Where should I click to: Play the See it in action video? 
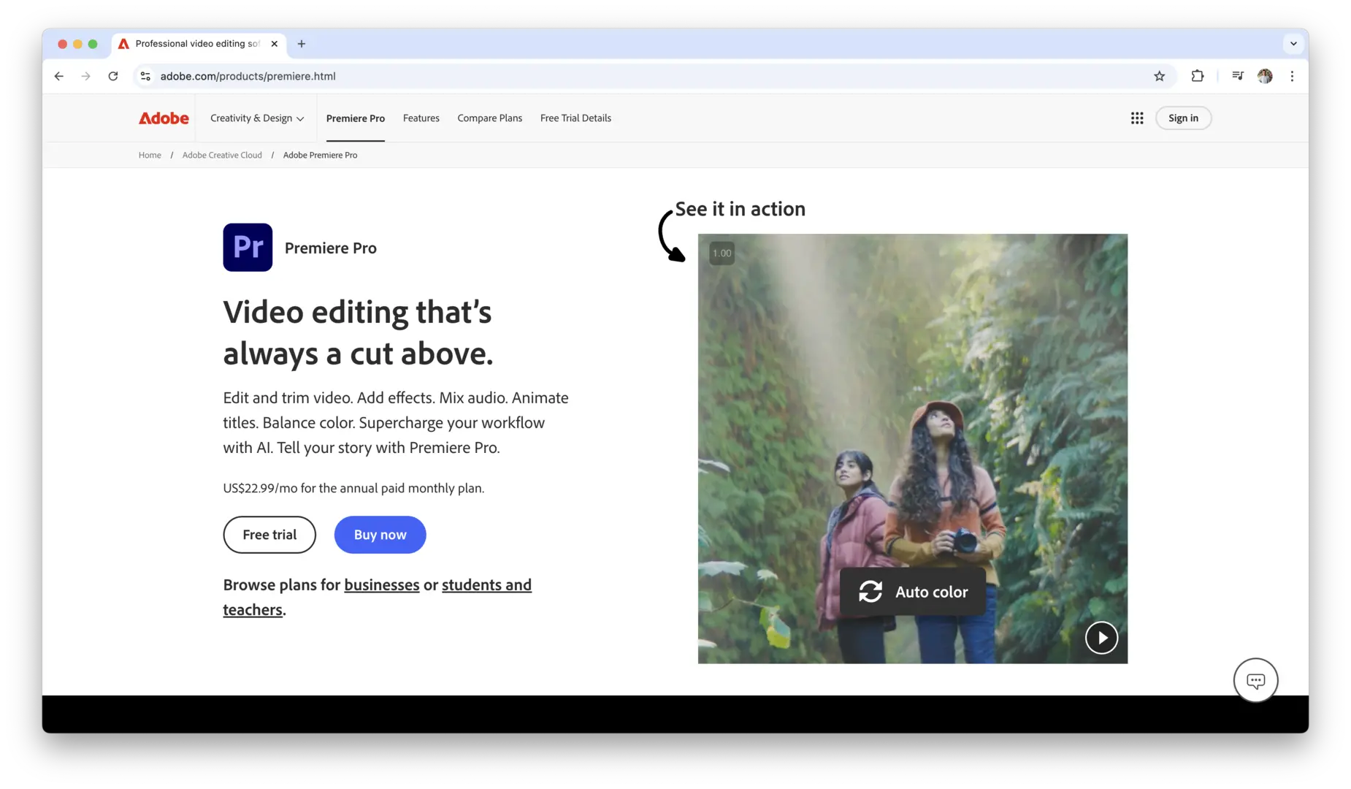point(1101,638)
